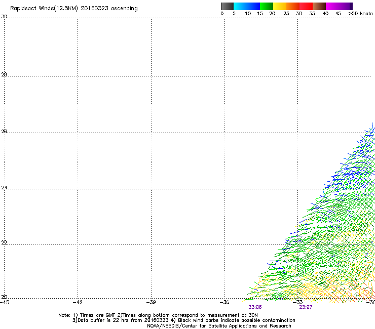This screenshot has width=375, height=329.
Task: Click the purple 23:07 time stamp
Action: [x=306, y=307]
